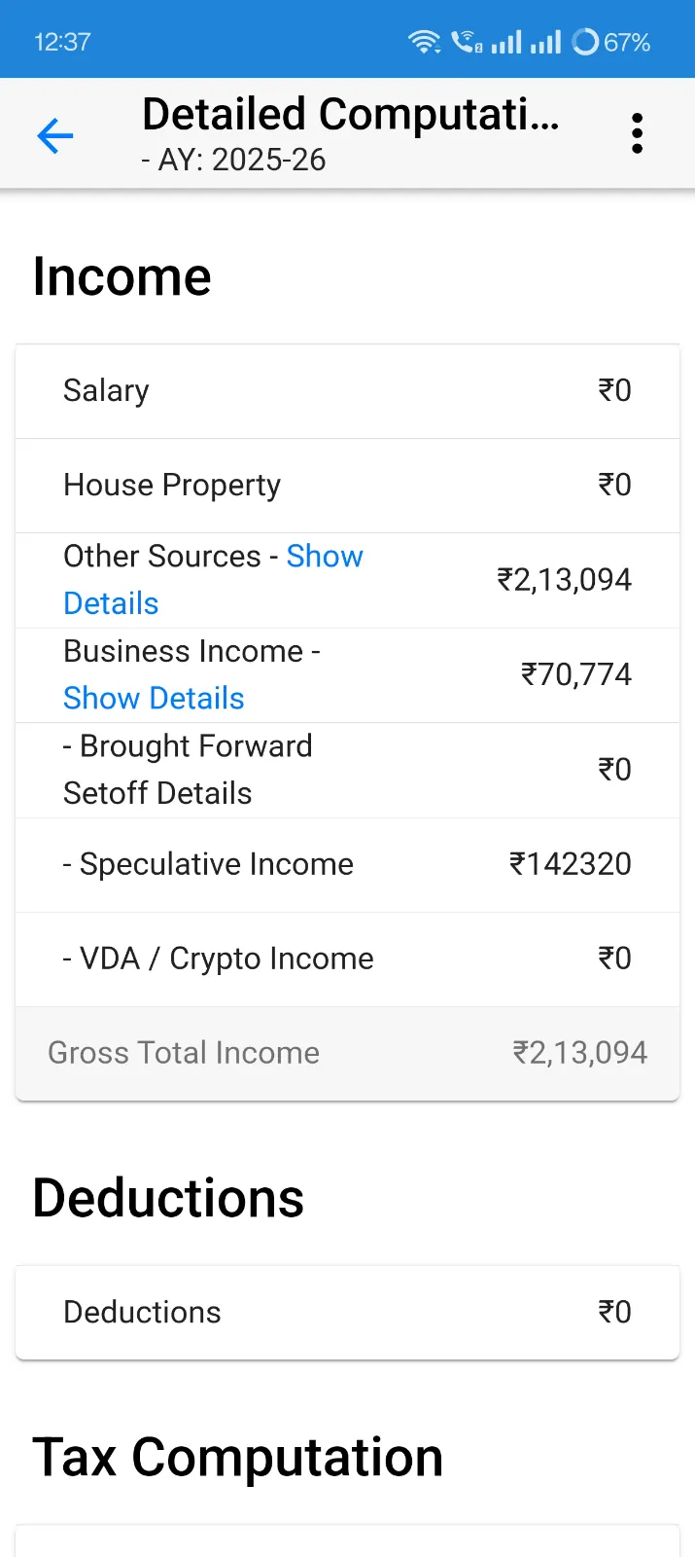
Task: Tap the Tax Computation heading
Action: (x=238, y=1457)
